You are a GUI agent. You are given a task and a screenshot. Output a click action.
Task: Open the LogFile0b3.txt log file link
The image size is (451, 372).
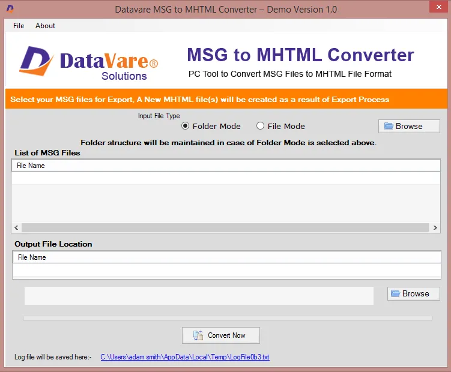[185, 357]
